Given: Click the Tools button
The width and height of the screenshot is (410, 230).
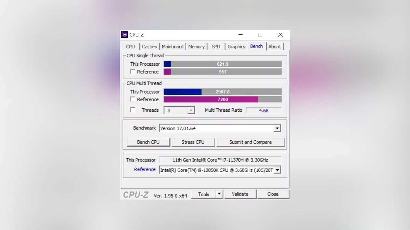Looking at the screenshot, I should pyautogui.click(x=204, y=194).
